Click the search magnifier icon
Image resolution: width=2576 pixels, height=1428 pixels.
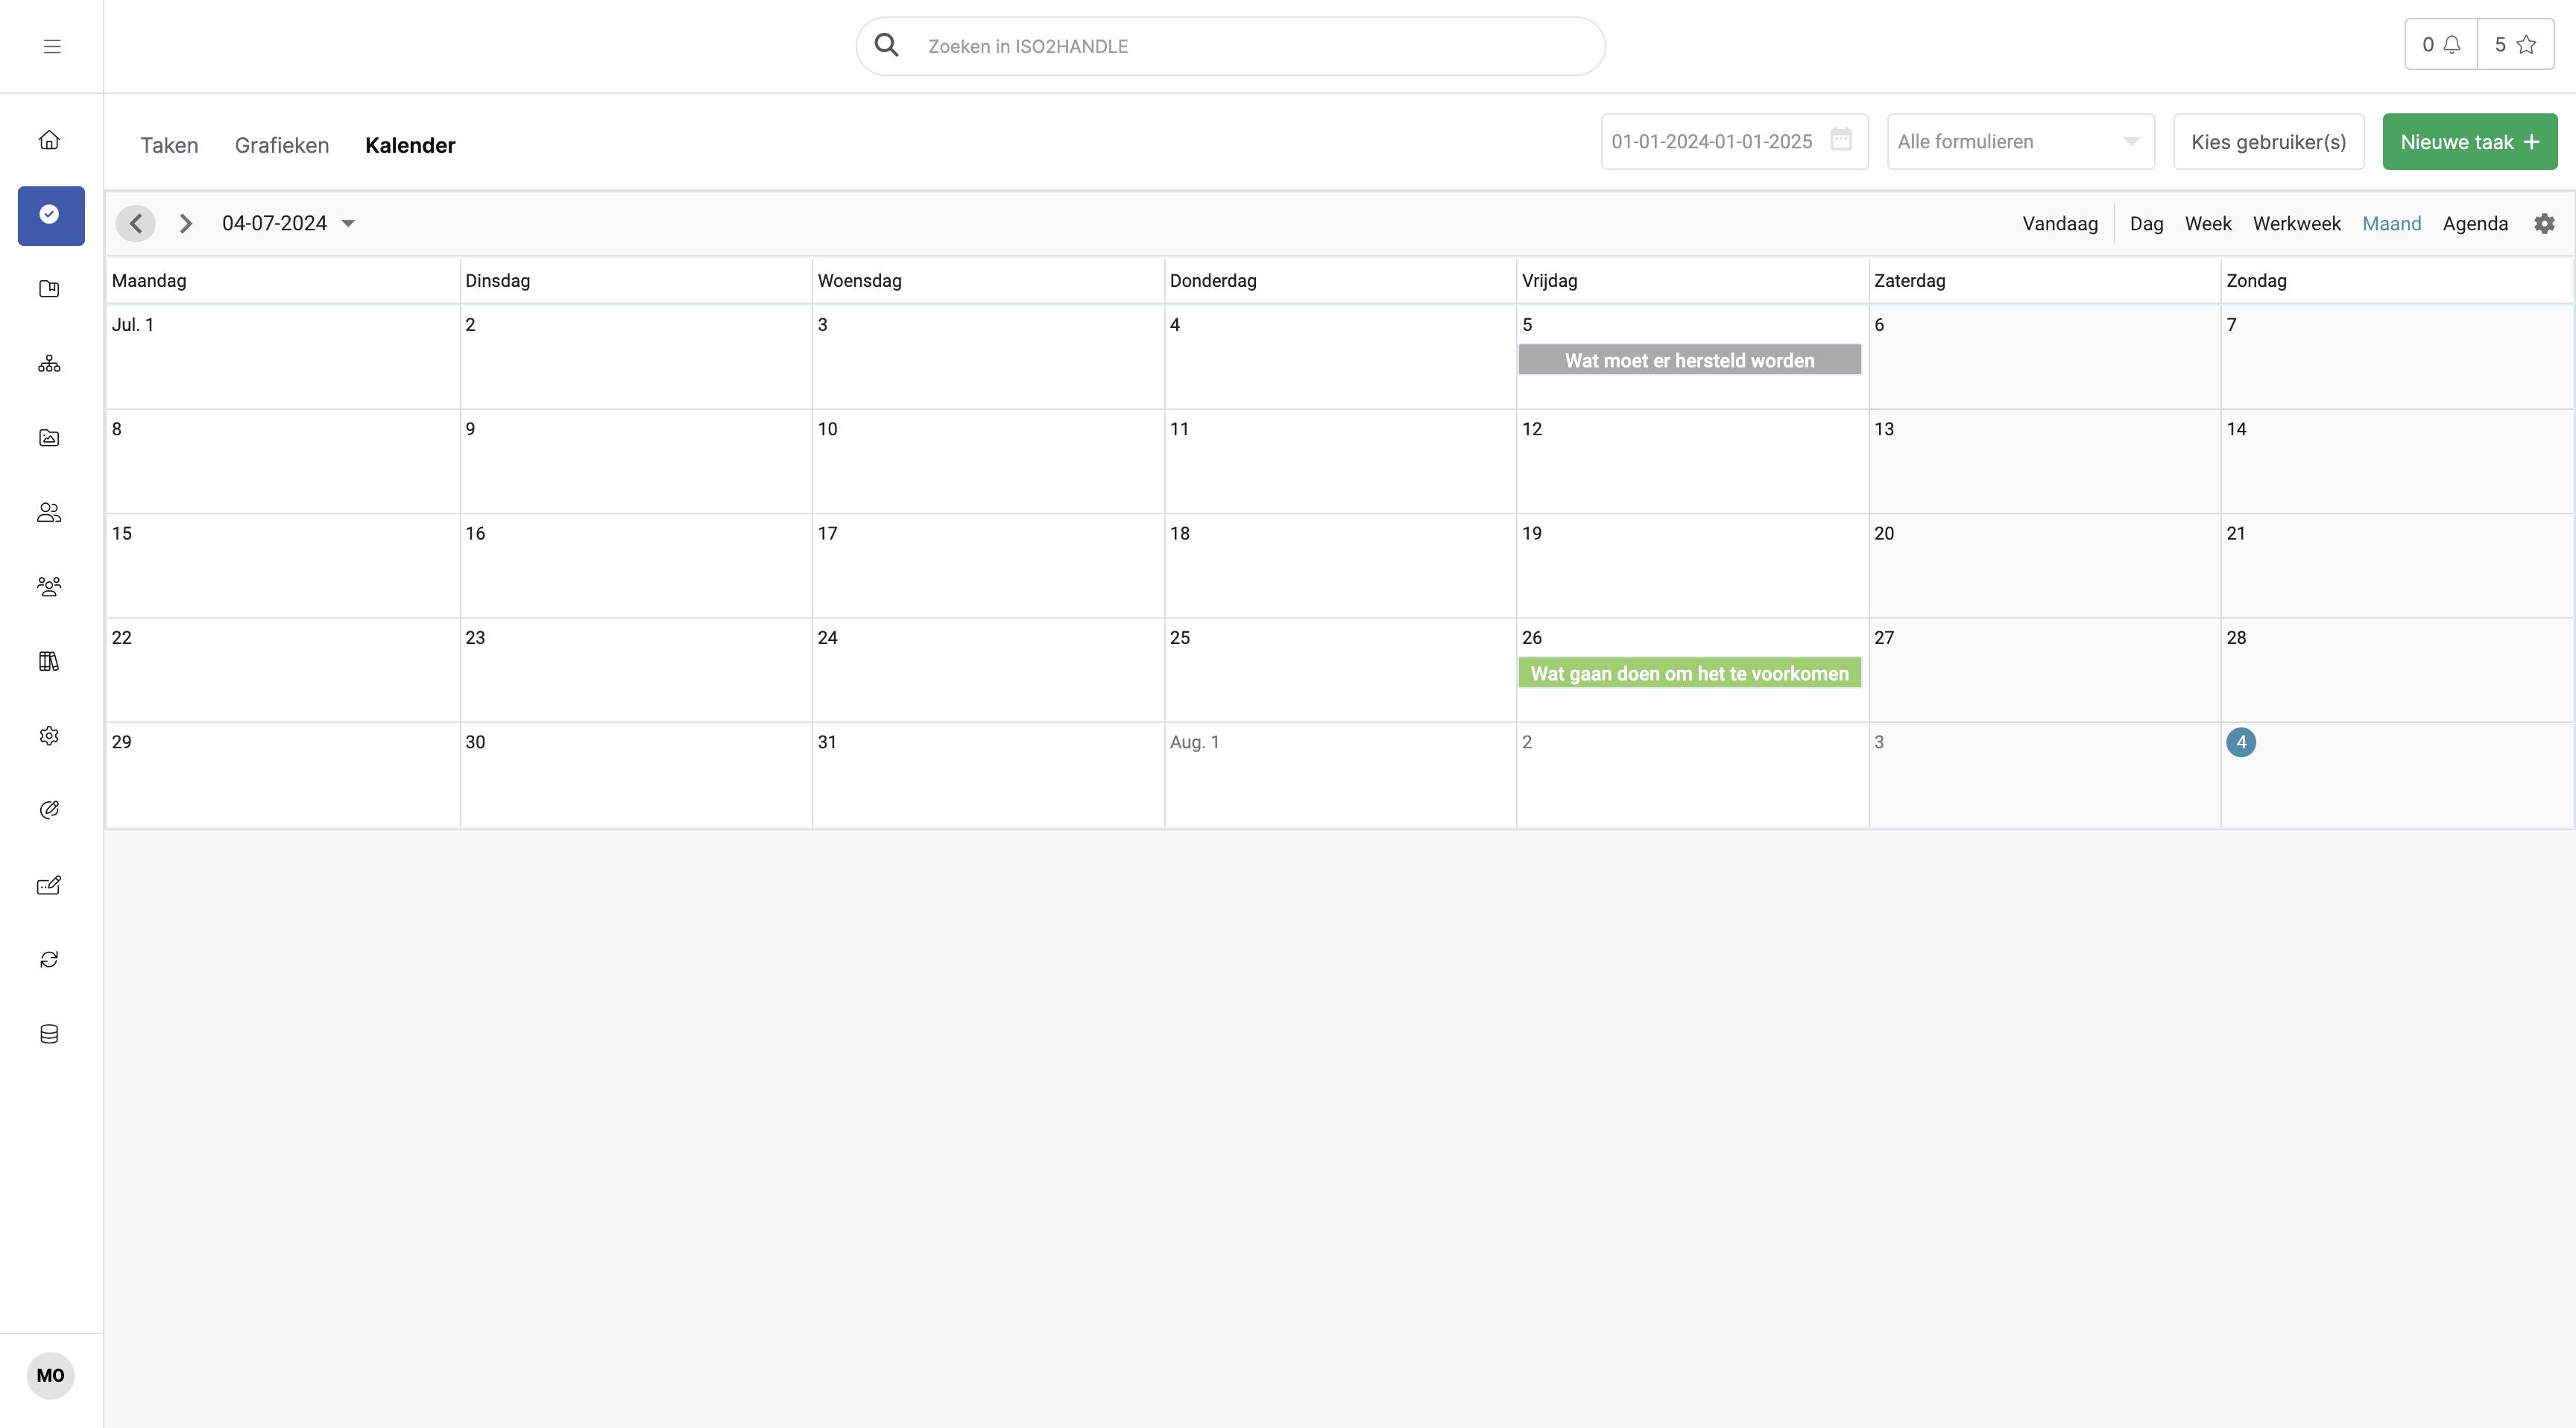pyautogui.click(x=886, y=45)
